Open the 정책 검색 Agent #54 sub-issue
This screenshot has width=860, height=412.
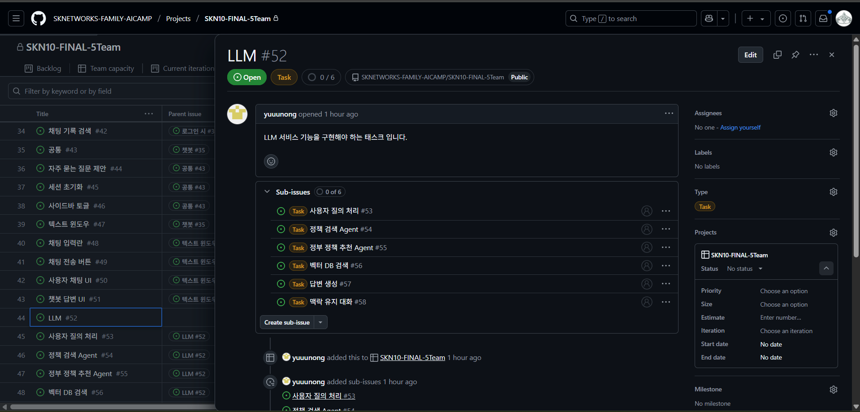coord(341,229)
